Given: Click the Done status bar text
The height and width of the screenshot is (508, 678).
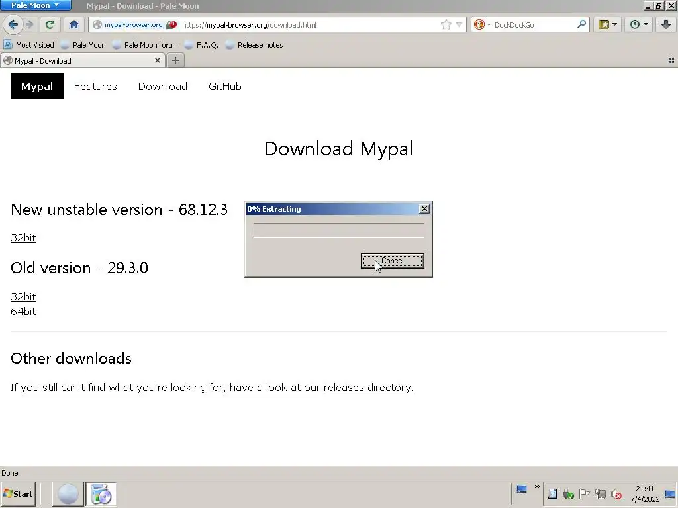Looking at the screenshot, I should [x=9, y=473].
